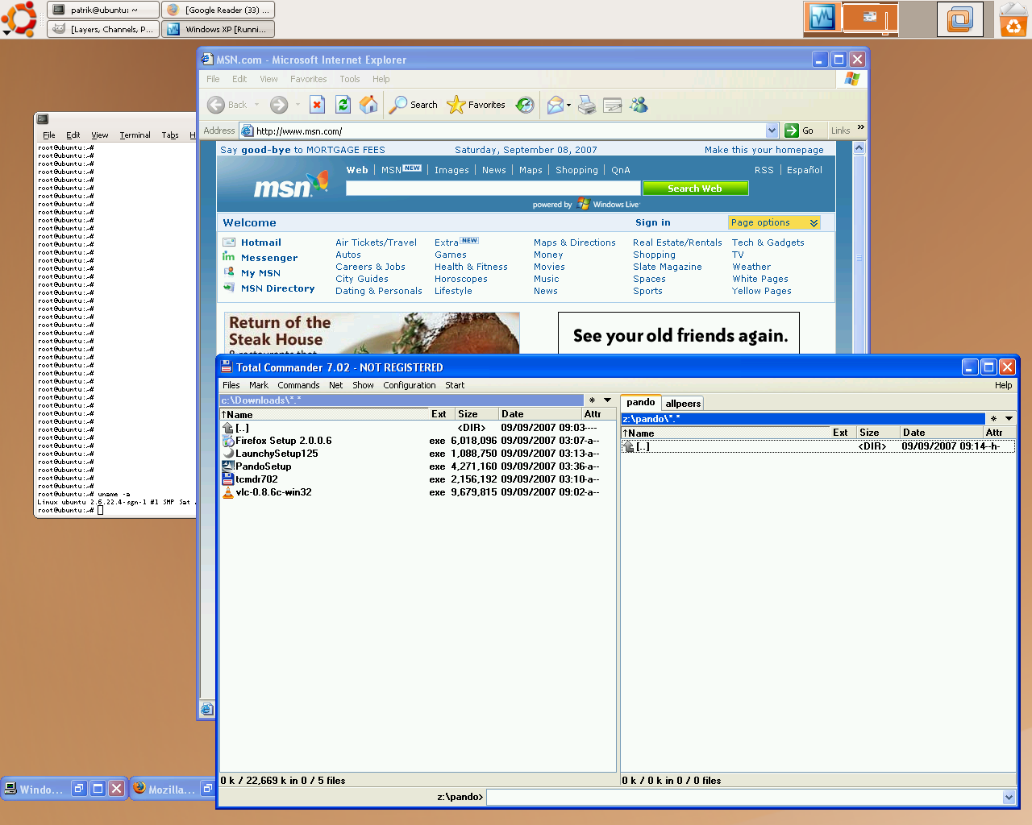Click Make this your homepage link
Viewport: 1032px width, 825px height.
point(764,150)
